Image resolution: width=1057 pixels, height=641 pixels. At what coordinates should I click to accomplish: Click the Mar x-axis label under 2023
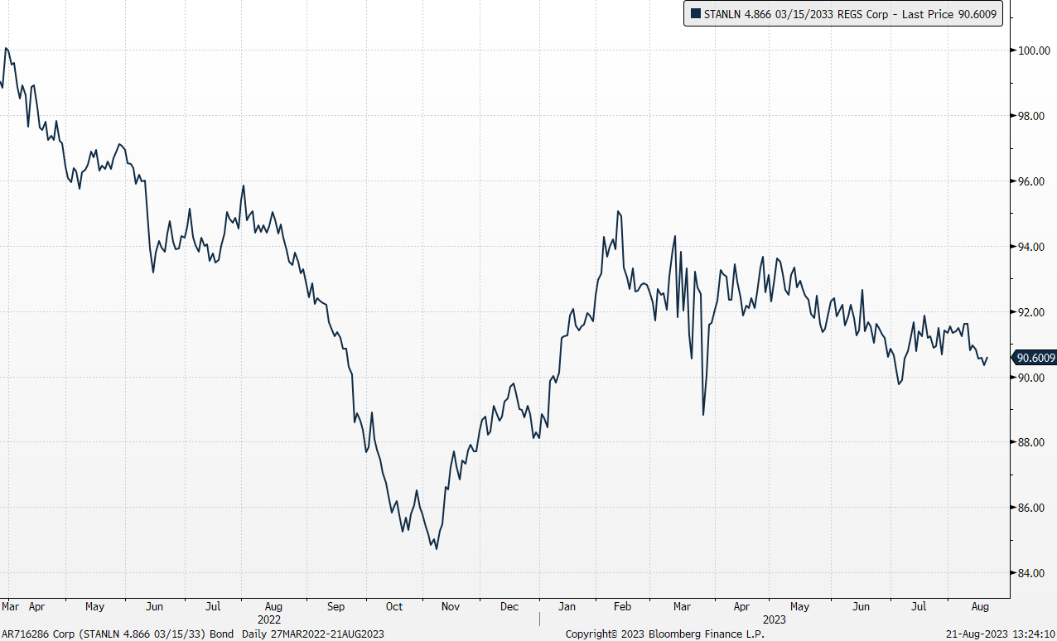tap(682, 607)
